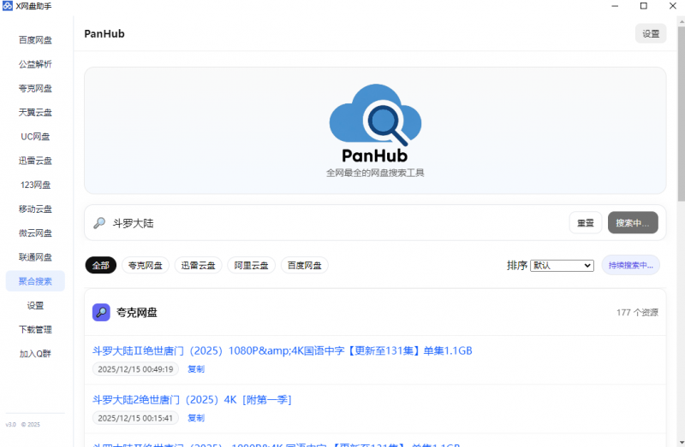Click the purple 夸克网盘 result section icon
The image size is (685, 447).
click(x=101, y=312)
